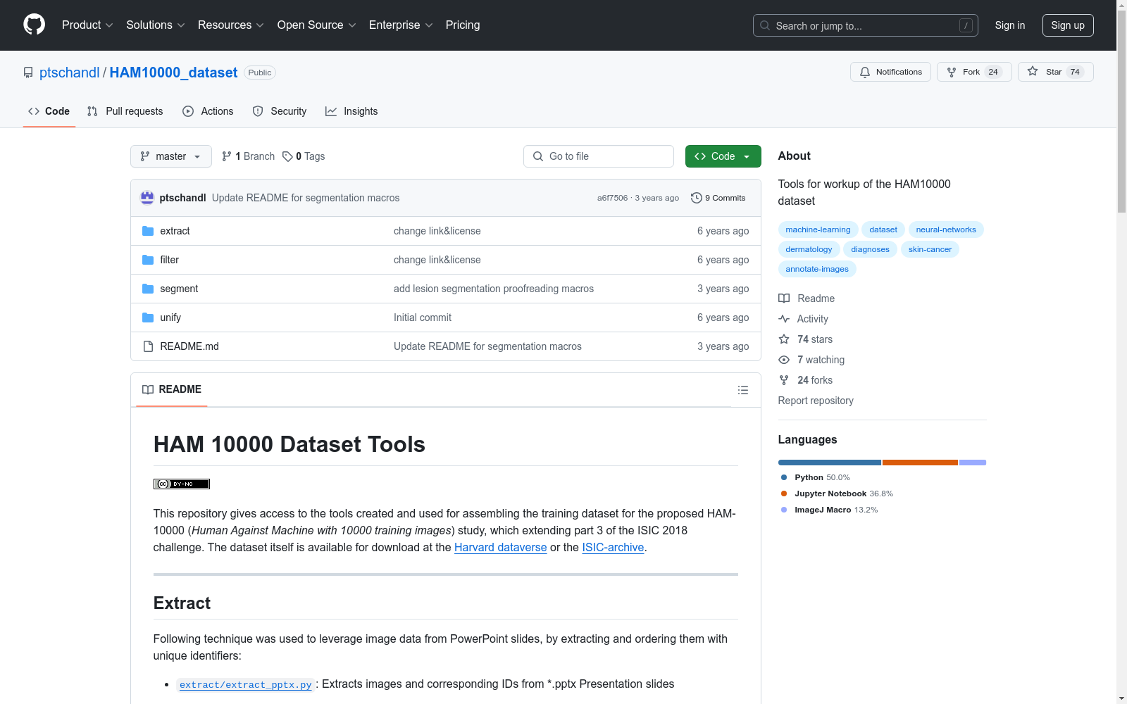Click the book icon beside README heading
This screenshot has width=1127, height=704.
pos(148,389)
